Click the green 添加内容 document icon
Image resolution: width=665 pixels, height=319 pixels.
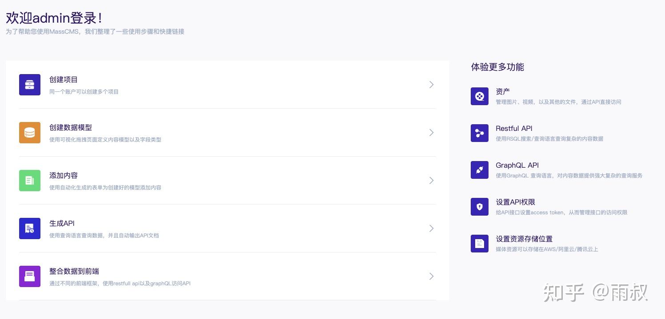pyautogui.click(x=30, y=181)
